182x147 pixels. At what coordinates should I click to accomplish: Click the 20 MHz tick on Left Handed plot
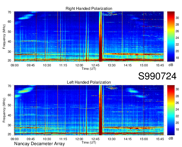click(9, 134)
